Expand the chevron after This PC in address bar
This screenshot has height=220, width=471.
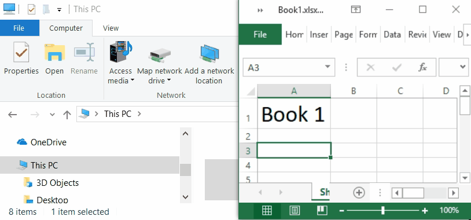tap(139, 114)
